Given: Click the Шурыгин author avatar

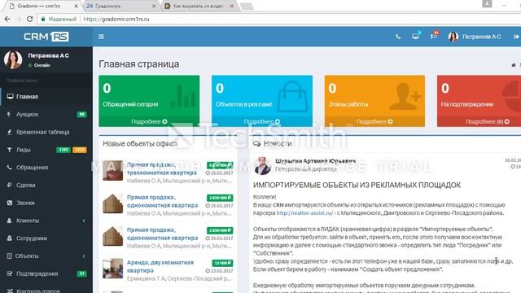Looking at the screenshot, I should [262, 166].
